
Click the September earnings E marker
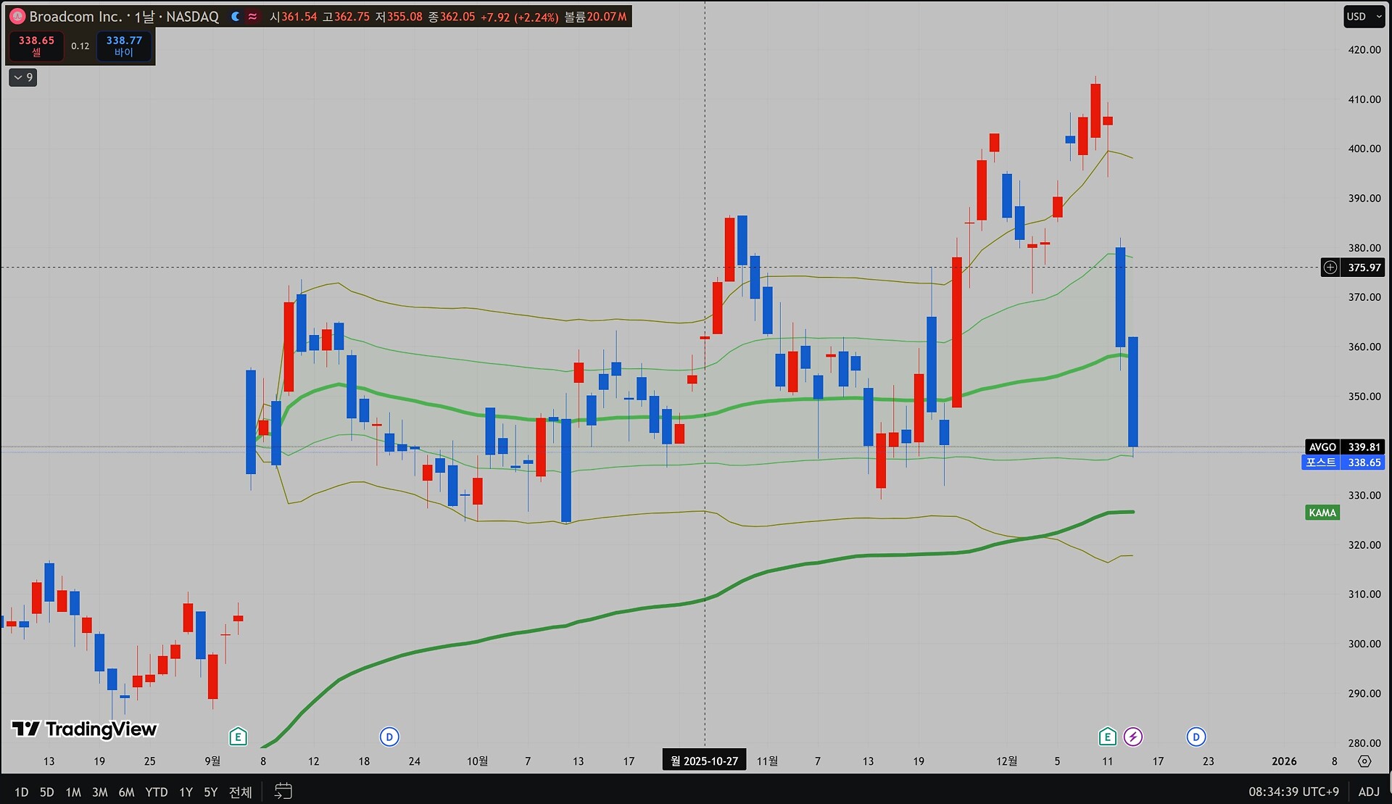click(238, 737)
